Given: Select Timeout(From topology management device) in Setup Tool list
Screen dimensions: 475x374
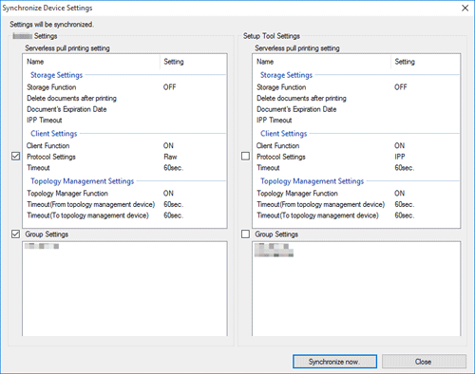Looking at the screenshot, I should click(x=356, y=204).
